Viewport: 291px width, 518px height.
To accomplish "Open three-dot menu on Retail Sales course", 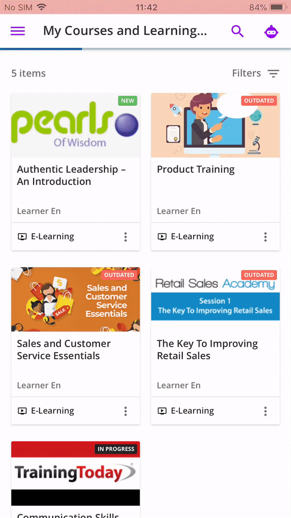I will (265, 411).
